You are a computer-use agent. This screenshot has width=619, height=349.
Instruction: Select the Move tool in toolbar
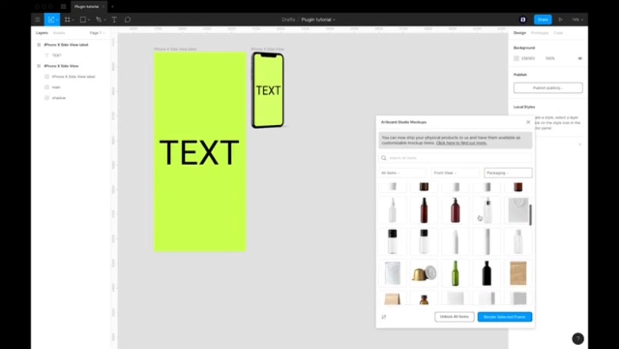(x=51, y=19)
